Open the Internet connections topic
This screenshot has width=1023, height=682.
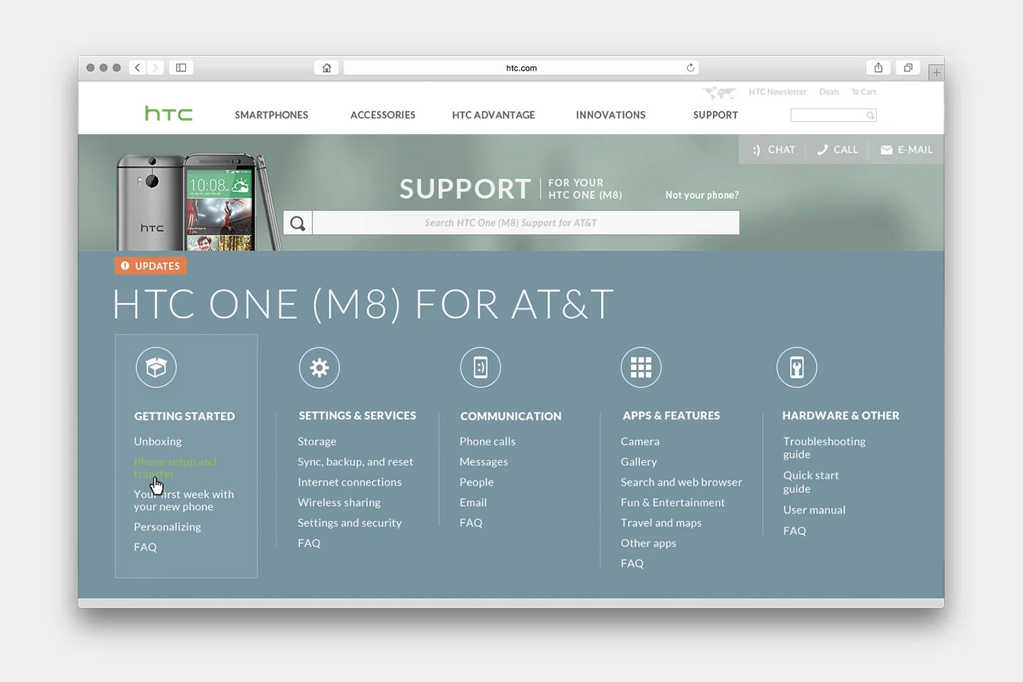point(349,482)
